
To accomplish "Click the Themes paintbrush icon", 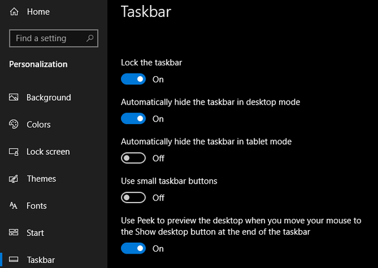I will (14, 179).
